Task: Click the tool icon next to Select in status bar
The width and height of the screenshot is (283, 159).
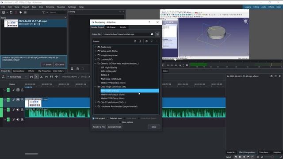Action: (x=236, y=157)
